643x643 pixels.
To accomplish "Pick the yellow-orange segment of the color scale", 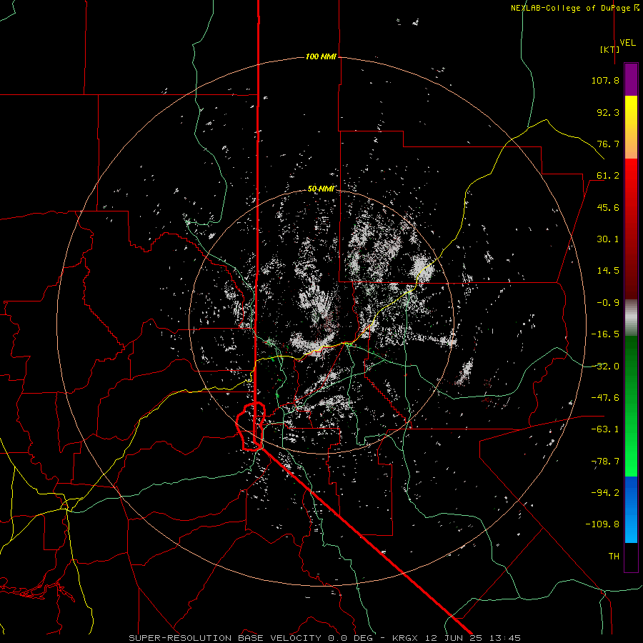I will pos(631,128).
